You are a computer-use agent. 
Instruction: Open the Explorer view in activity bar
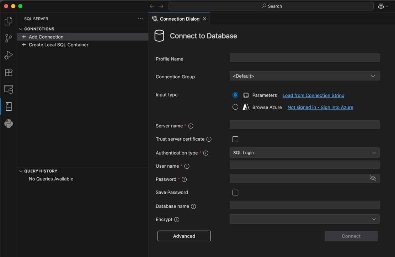8,21
